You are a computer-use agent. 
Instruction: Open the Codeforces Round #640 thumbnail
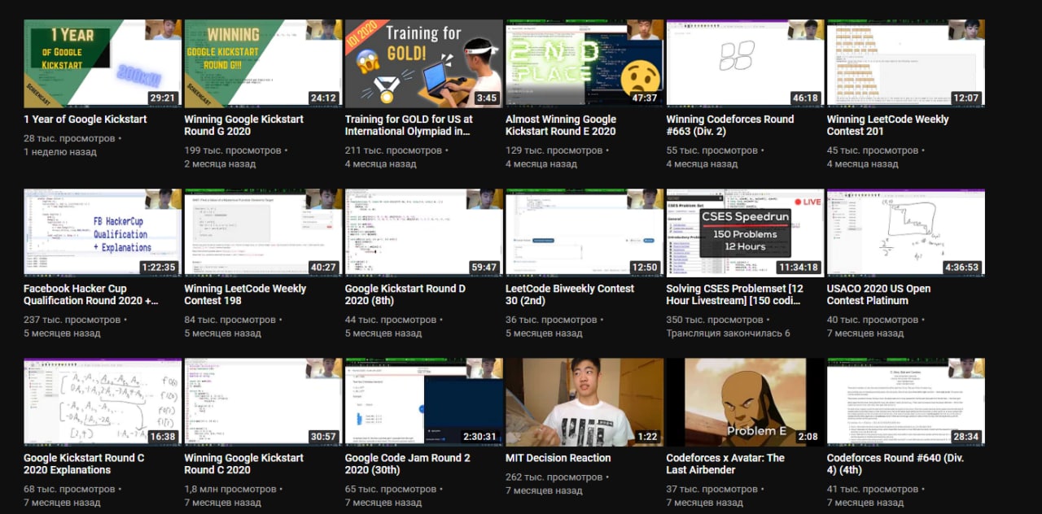(x=906, y=402)
